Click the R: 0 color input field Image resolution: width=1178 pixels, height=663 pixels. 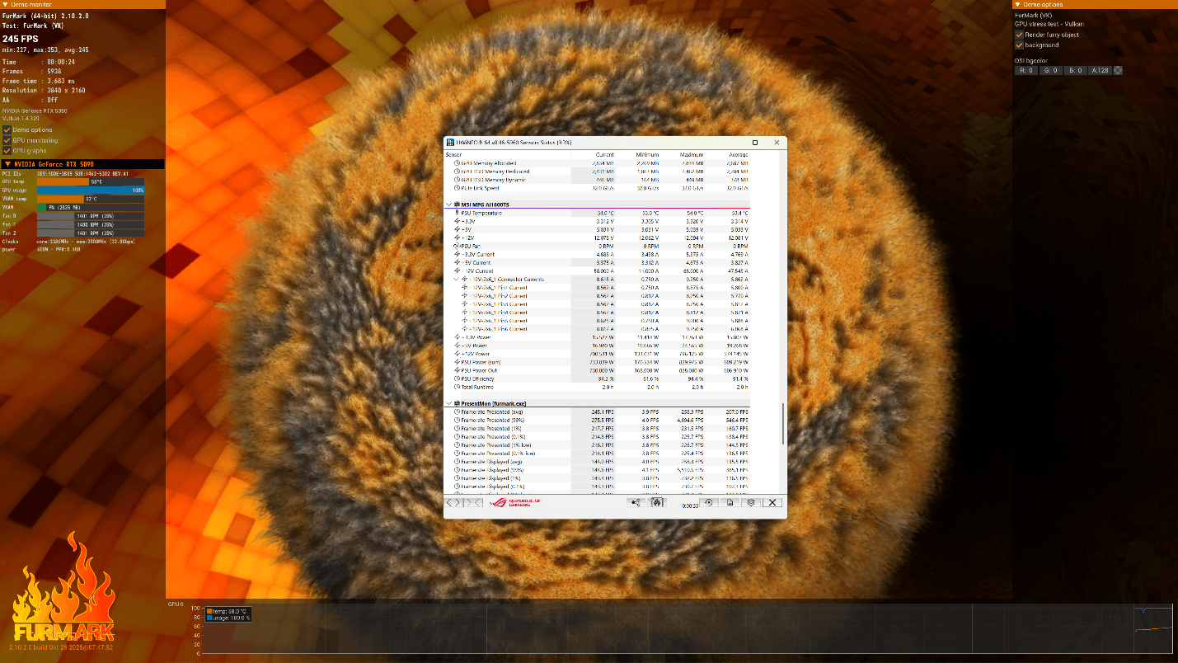(1025, 70)
